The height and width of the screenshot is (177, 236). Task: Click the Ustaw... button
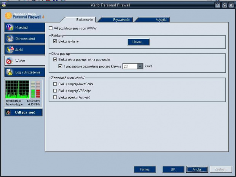138,42
